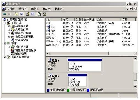Image resolution: width=140 pixels, height=100 pixels.
Task: Open the 文件(F) menu
Action: pyautogui.click(x=11, y=9)
